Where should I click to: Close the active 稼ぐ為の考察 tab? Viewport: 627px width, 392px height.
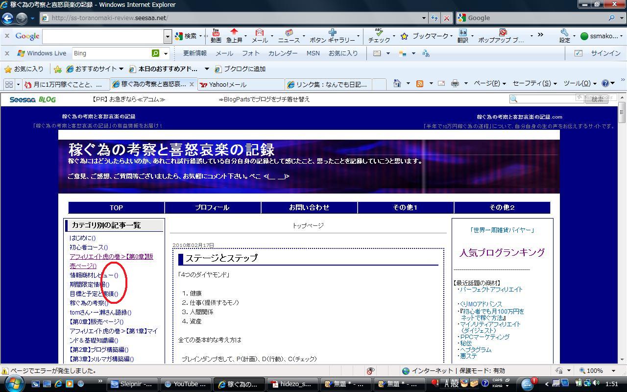pyautogui.click(x=192, y=84)
